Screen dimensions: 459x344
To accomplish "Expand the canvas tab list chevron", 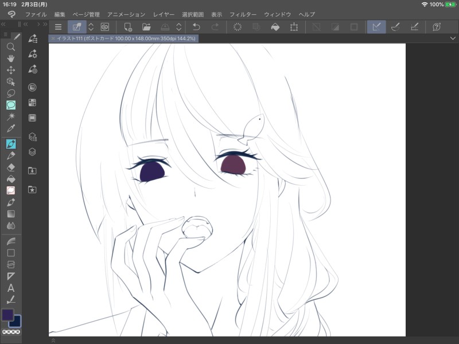I will pyautogui.click(x=453, y=38).
